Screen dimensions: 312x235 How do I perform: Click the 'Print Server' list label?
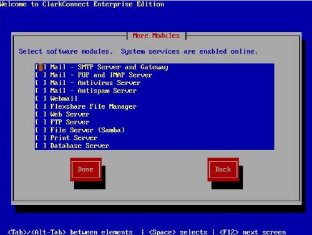click(74, 138)
